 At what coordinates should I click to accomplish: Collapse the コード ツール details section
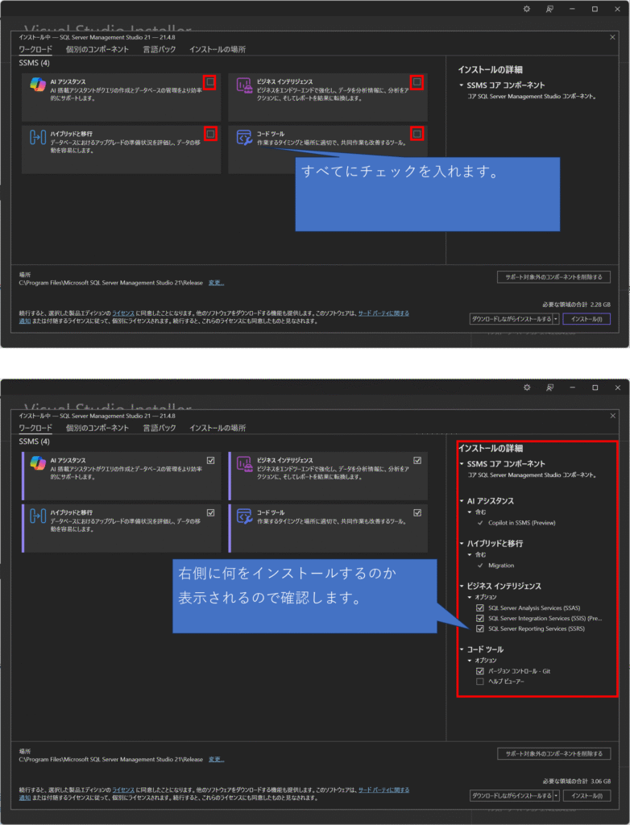462,649
